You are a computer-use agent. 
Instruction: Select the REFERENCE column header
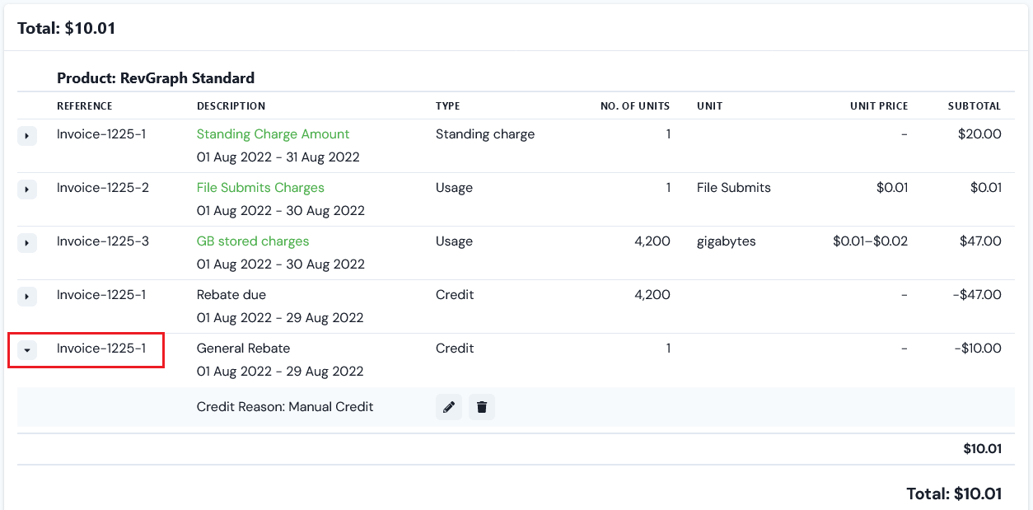[x=84, y=105]
